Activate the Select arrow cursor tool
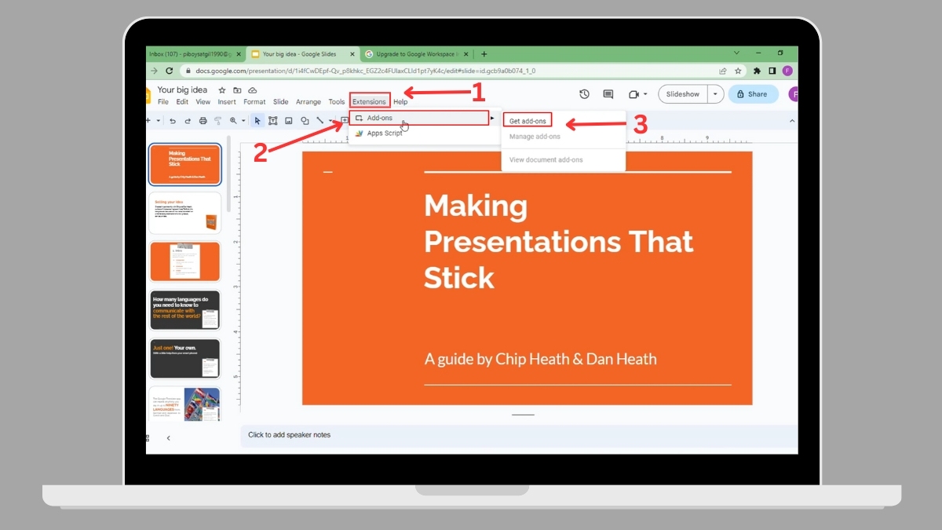Viewport: 942px width, 530px height. tap(257, 121)
